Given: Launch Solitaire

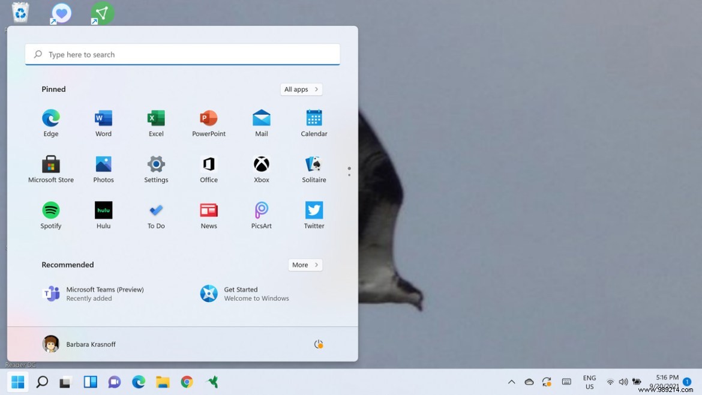Looking at the screenshot, I should coord(314,165).
